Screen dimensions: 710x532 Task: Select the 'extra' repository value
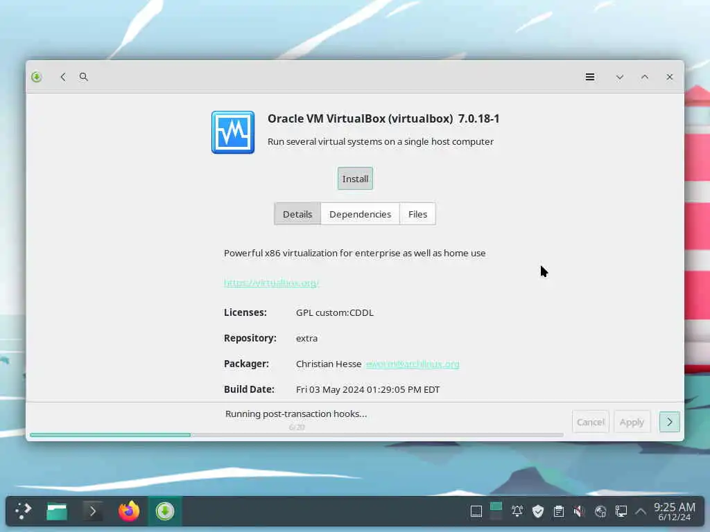(x=306, y=338)
